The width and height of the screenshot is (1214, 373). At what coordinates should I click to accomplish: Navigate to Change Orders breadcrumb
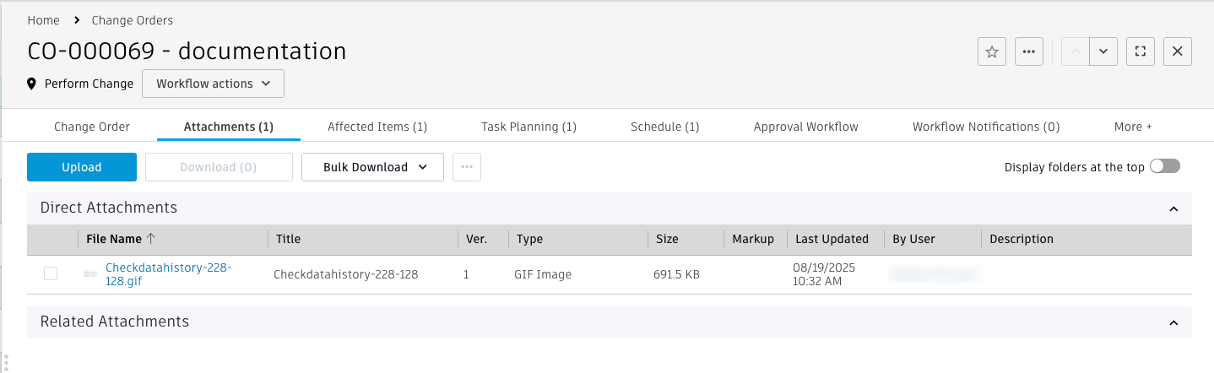coord(132,20)
